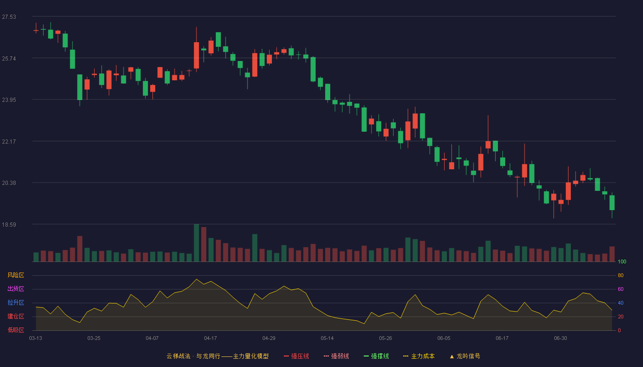Toggle the 强压线 legend item
Viewport: 643px width, 367px height.
296,356
